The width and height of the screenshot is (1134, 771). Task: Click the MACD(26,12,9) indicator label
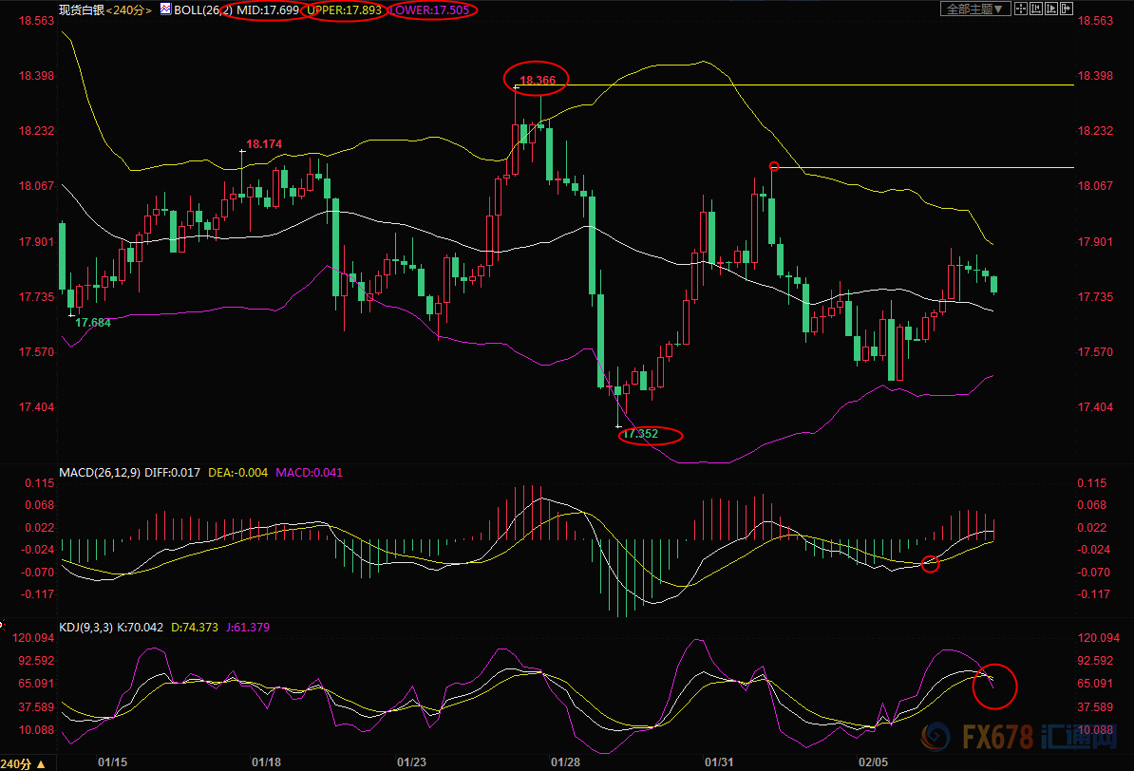click(100, 472)
